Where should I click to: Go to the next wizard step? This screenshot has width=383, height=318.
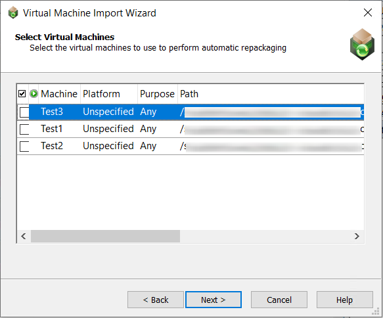tap(214, 300)
